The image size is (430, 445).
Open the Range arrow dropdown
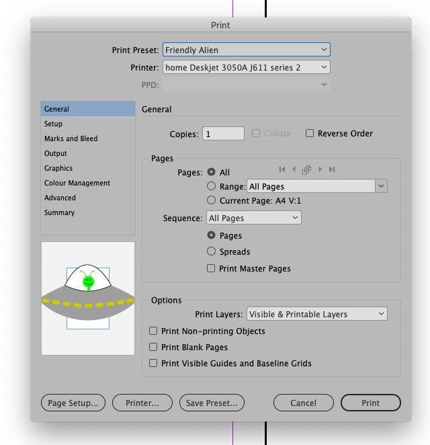381,186
